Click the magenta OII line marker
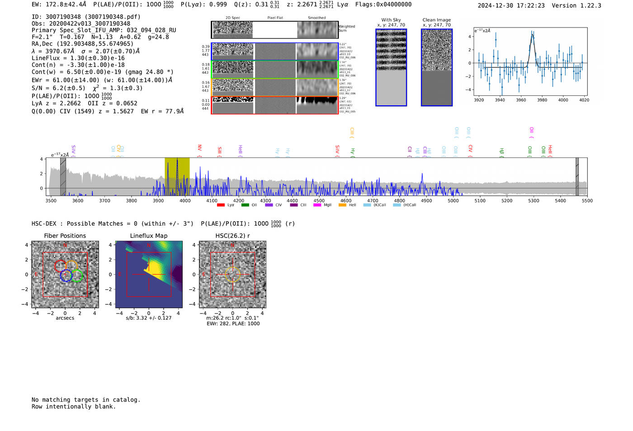This screenshot has width=633, height=431. click(531, 133)
